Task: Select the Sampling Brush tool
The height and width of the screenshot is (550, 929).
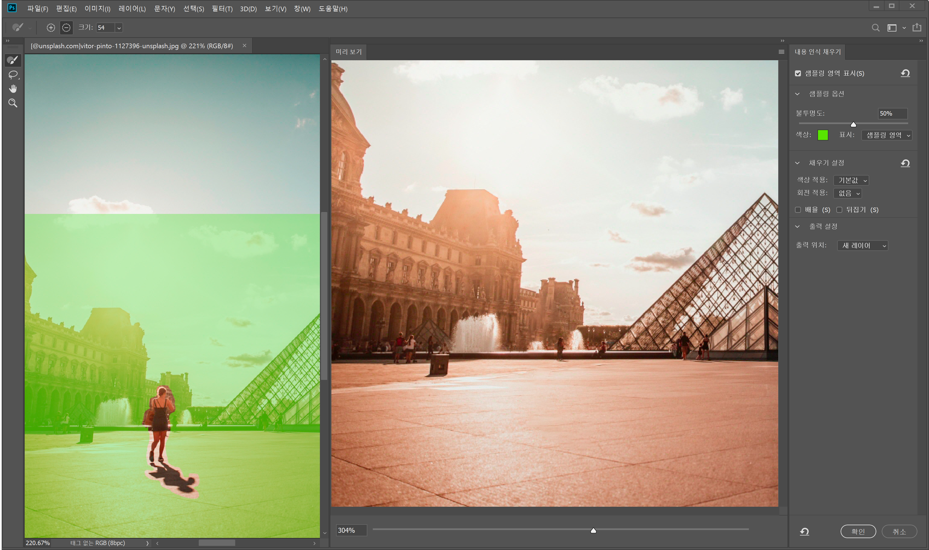Action: click(13, 60)
